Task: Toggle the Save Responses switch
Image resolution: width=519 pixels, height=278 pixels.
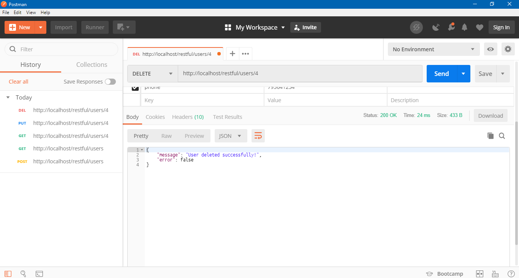Action: pyautogui.click(x=110, y=81)
